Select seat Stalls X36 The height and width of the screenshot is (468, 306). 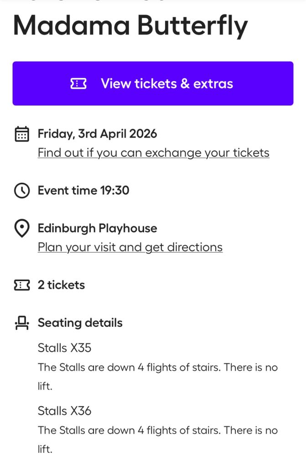pos(64,411)
